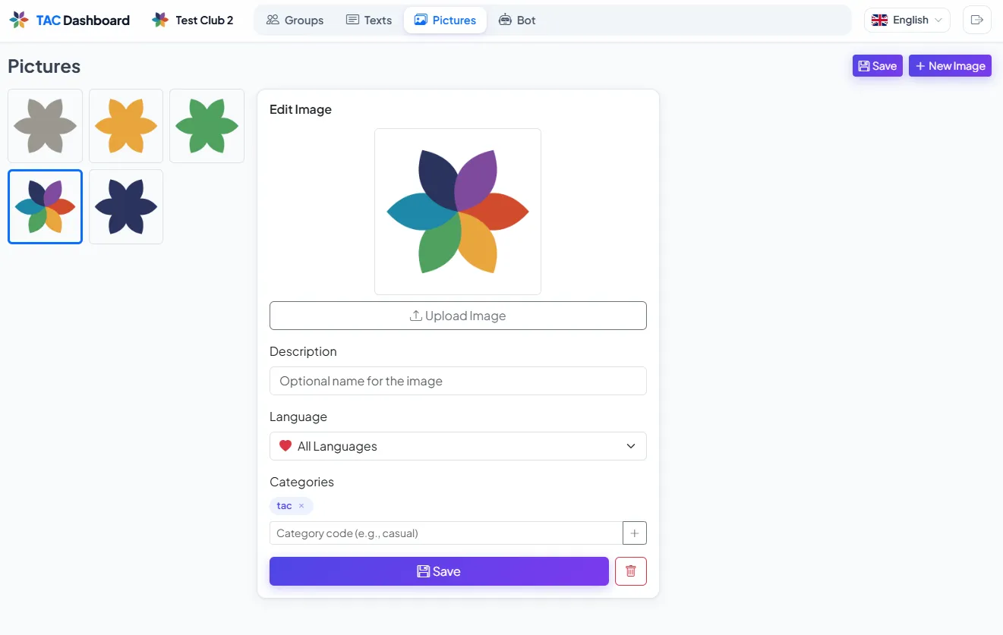Switch to the Texts tab
This screenshot has width=1003, height=635.
369,20
